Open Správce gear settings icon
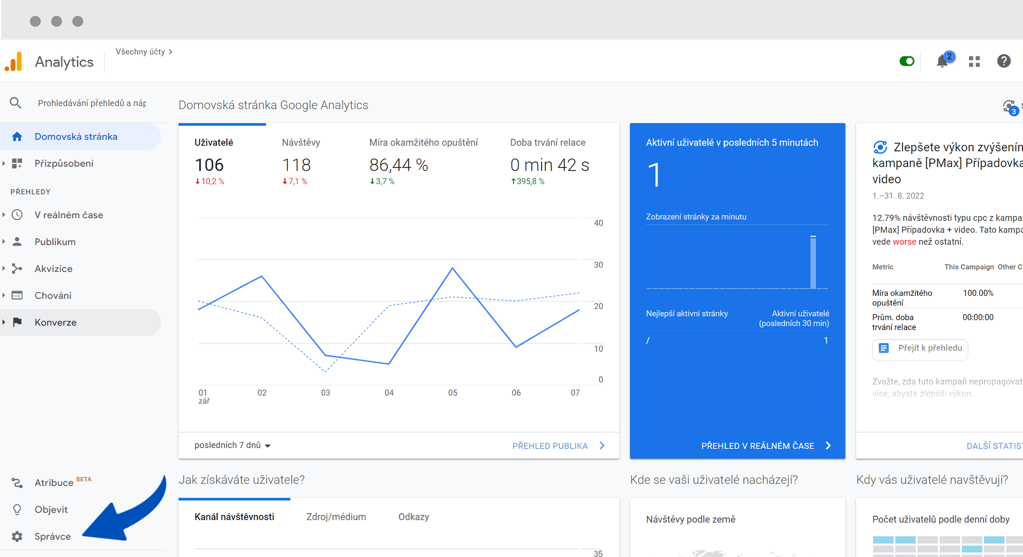The height and width of the screenshot is (557, 1023). (x=17, y=536)
